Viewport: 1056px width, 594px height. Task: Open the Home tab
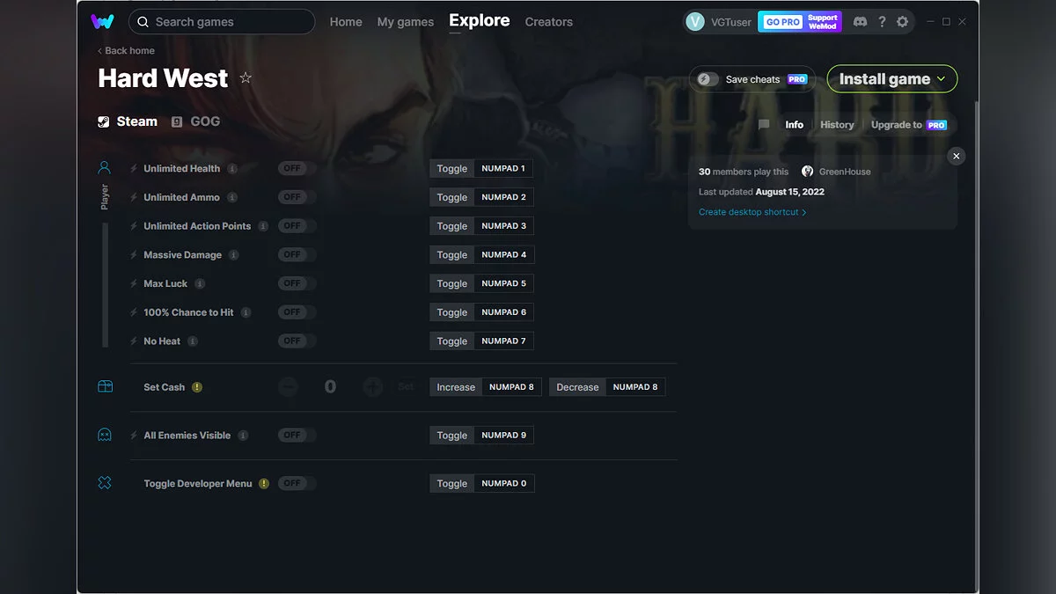pyautogui.click(x=346, y=22)
